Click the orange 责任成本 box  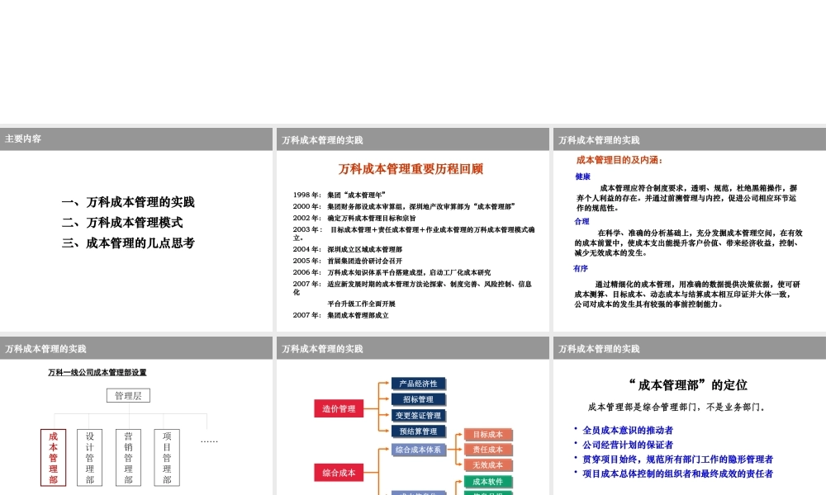click(488, 450)
